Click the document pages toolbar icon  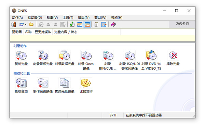96,24
